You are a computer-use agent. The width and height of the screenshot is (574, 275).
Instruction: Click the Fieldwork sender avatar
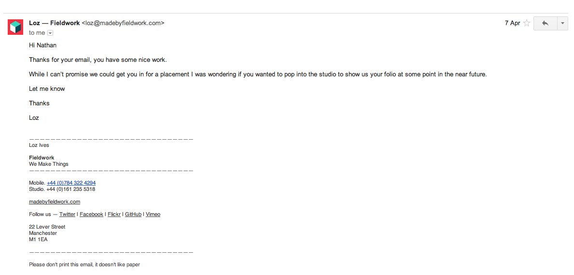[15, 27]
